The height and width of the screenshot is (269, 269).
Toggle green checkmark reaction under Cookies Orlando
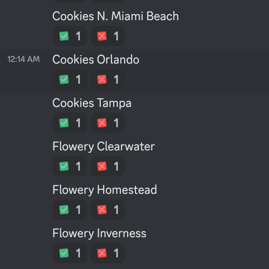pyautogui.click(x=69, y=79)
